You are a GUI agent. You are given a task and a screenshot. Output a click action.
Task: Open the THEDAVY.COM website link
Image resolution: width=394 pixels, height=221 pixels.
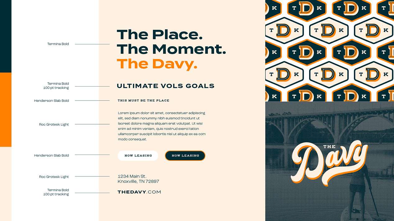point(139,192)
